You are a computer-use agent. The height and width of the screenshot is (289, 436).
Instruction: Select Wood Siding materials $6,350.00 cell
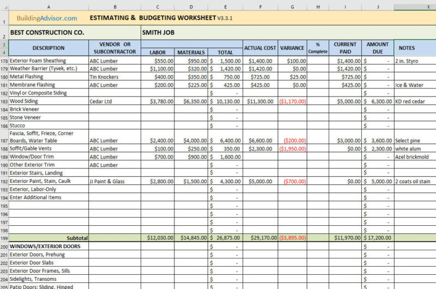tap(191, 101)
